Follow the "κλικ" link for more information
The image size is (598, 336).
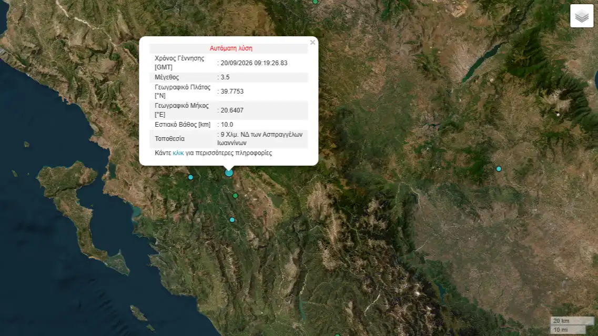(178, 153)
